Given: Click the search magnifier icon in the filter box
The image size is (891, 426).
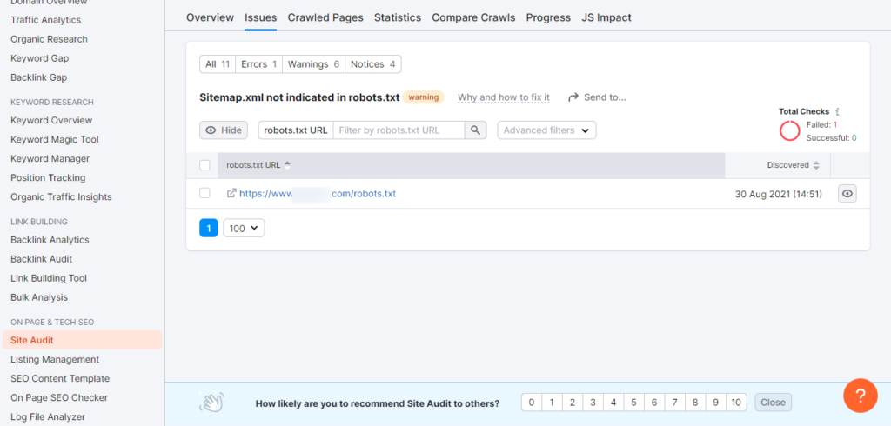Looking at the screenshot, I should click(x=476, y=130).
